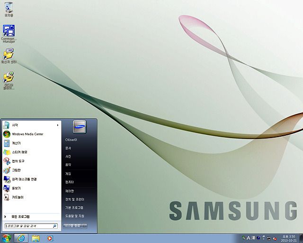Open Help and Support (도움말 및 지원)

(75, 216)
